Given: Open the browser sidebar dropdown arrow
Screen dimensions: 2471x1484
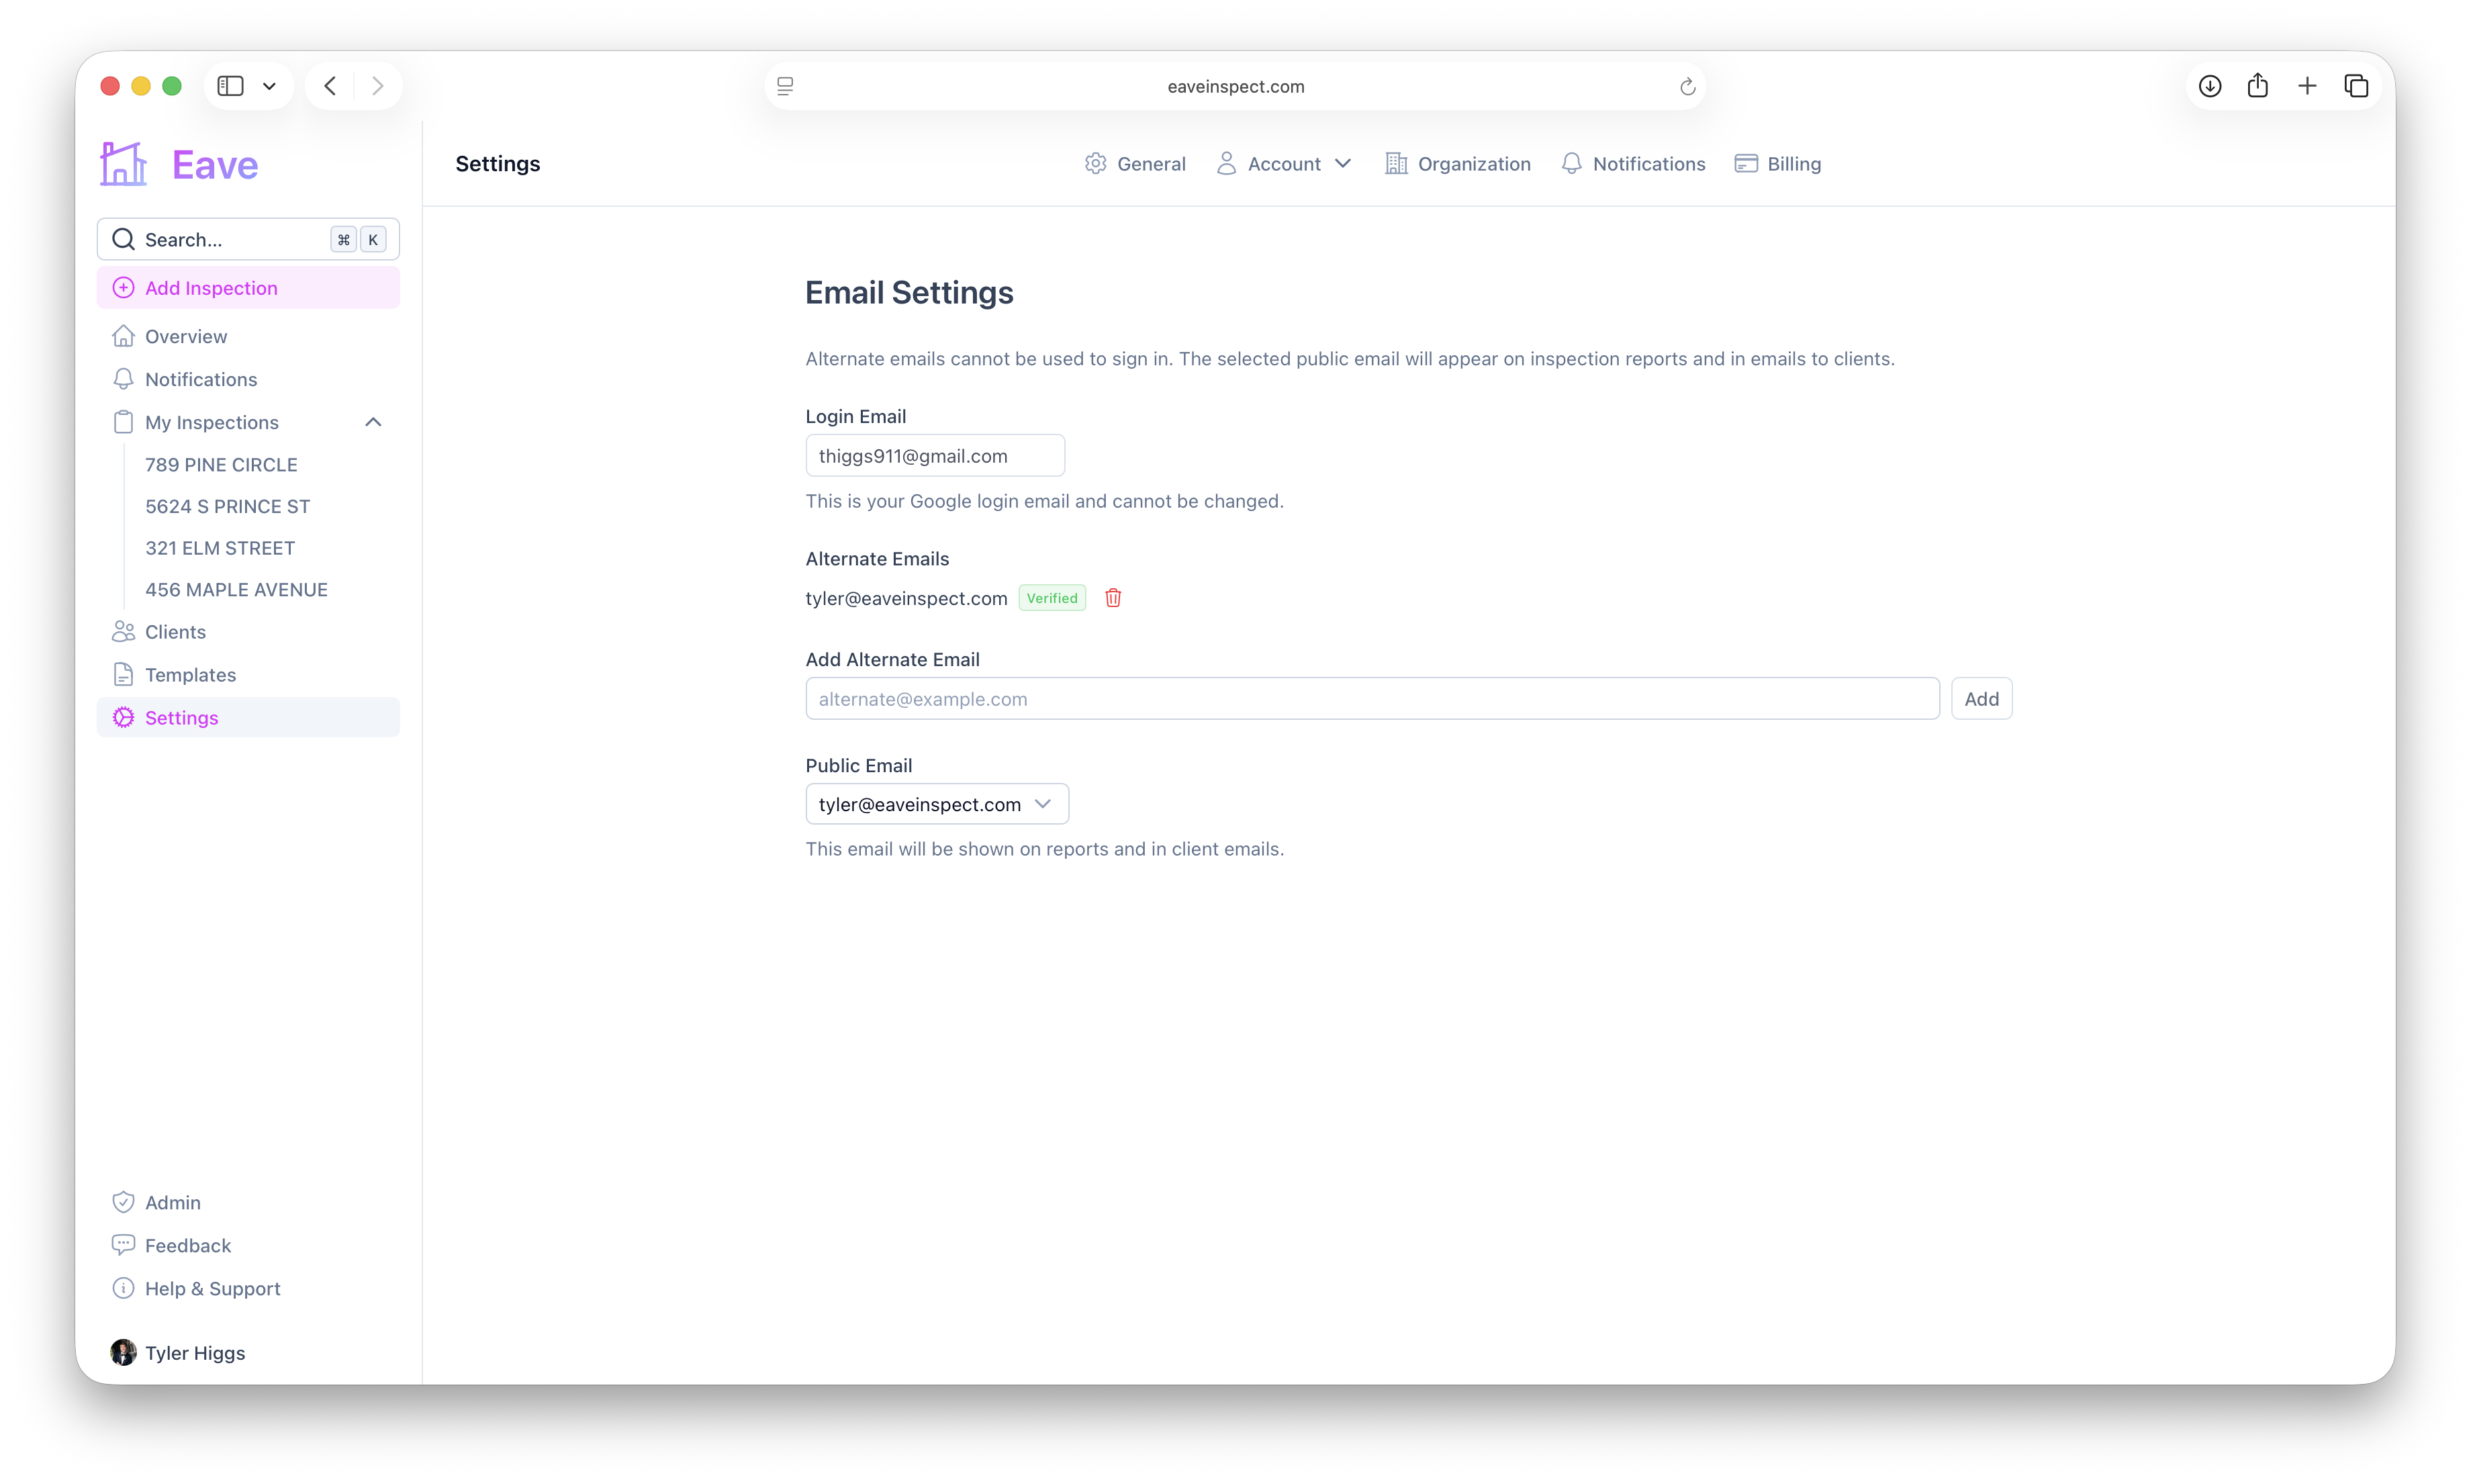Looking at the screenshot, I should [x=269, y=86].
